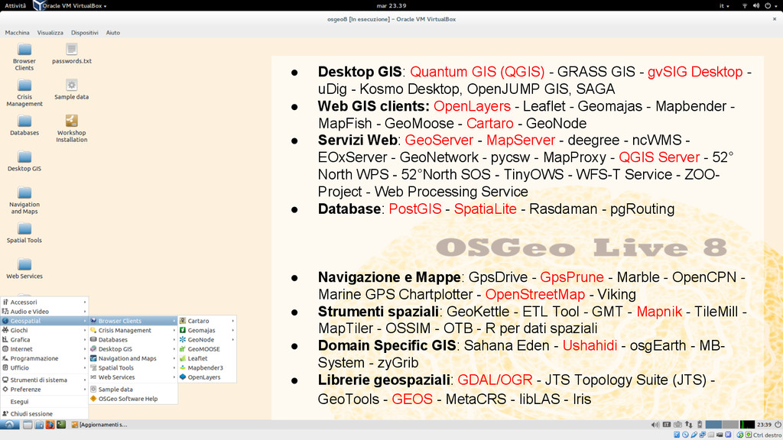The width and height of the screenshot is (783, 440).
Task: Expand the Preferenze submenu
Action: point(44,389)
